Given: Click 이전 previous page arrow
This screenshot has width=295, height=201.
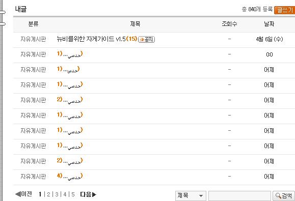Looking at the screenshot, I should pos(23,194).
